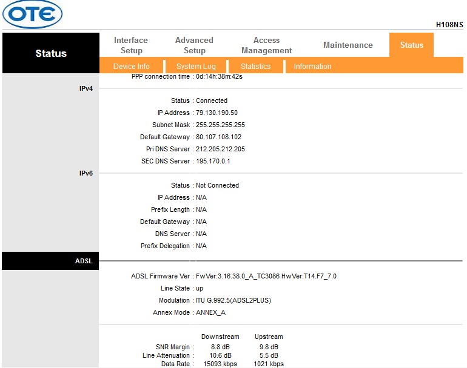Click the IPv6 section heading
Viewport: 467px width, 368px height.
click(86, 173)
